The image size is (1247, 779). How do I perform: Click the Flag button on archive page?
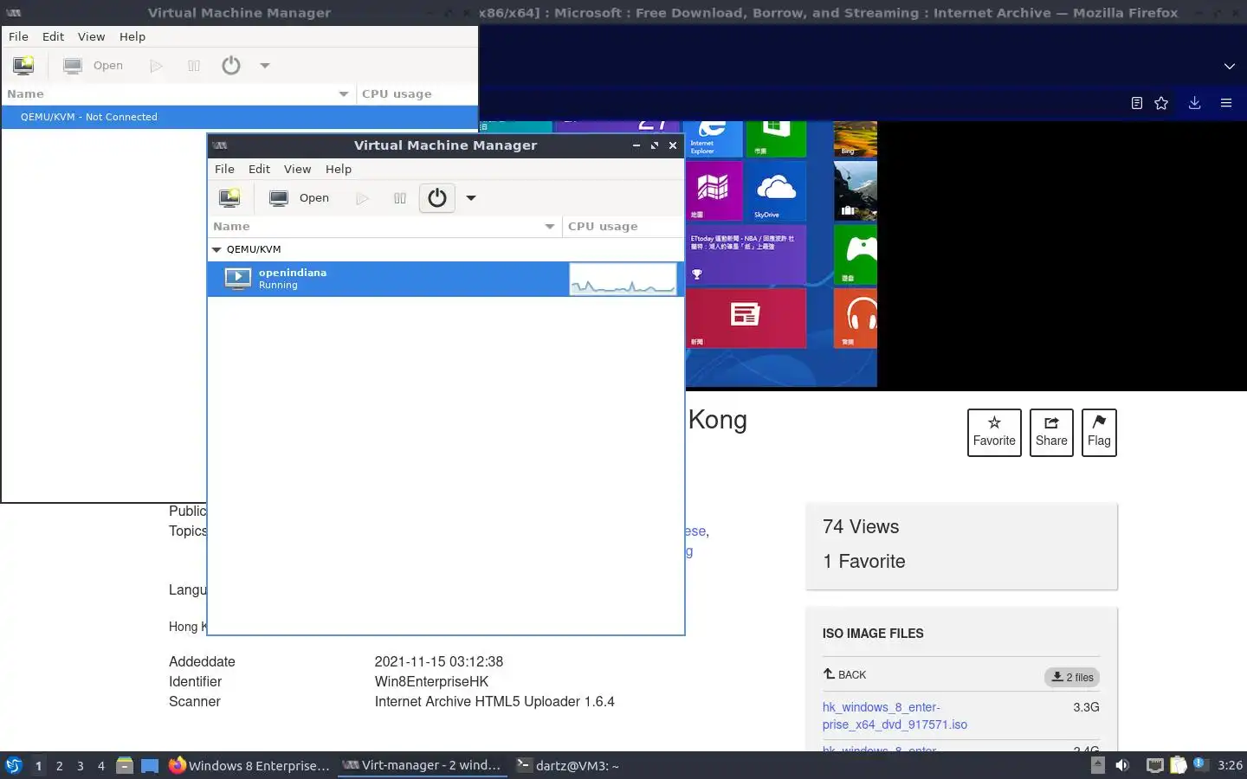point(1099,432)
